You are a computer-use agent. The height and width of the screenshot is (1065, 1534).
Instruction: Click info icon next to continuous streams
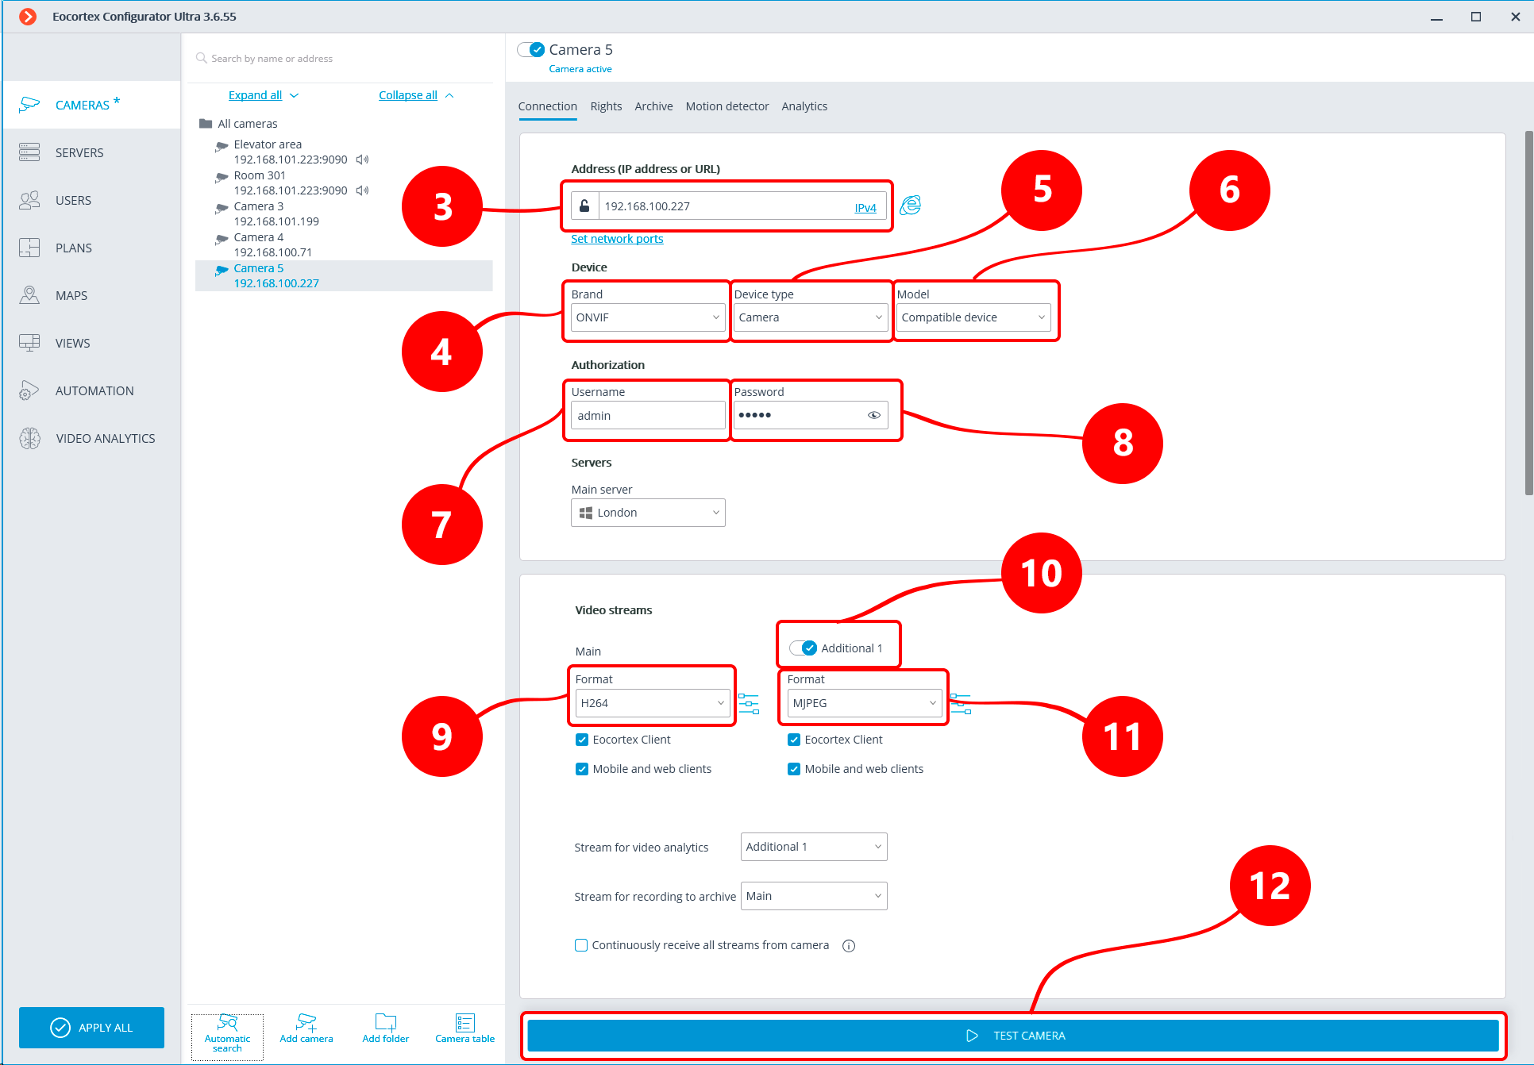click(x=849, y=946)
